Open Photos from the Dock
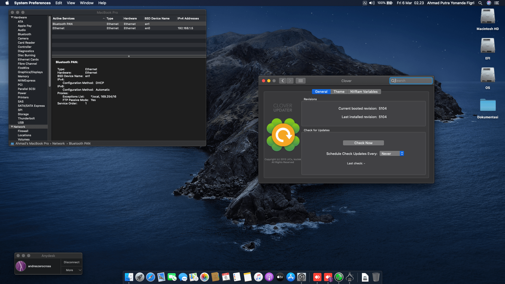Screen dimensions: 505x284 tap(204, 277)
